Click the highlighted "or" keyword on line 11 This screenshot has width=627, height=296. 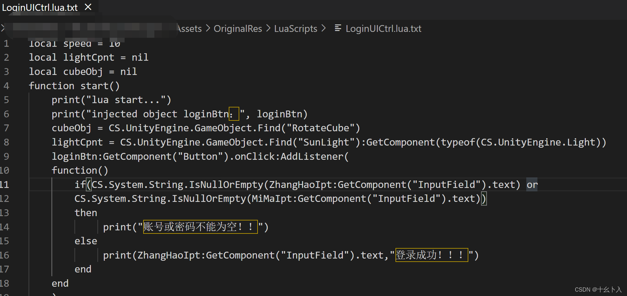[x=532, y=185]
